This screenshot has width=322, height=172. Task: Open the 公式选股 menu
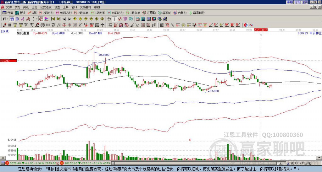[x=46, y=7]
